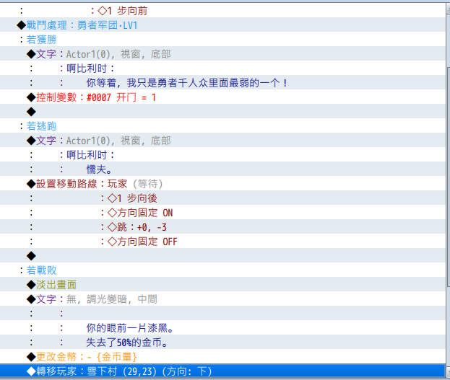Select dialogue line '懦夫。'
Viewport: 450px width, 380px height.
click(x=222, y=169)
